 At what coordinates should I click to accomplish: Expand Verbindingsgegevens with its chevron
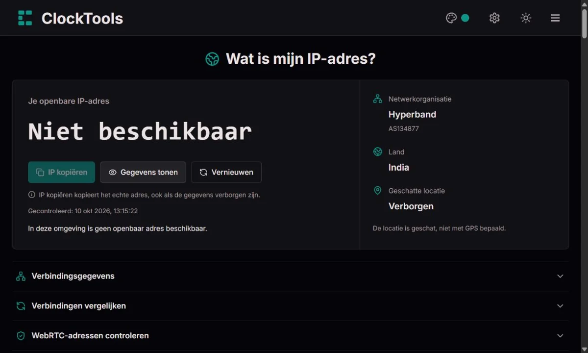point(560,276)
